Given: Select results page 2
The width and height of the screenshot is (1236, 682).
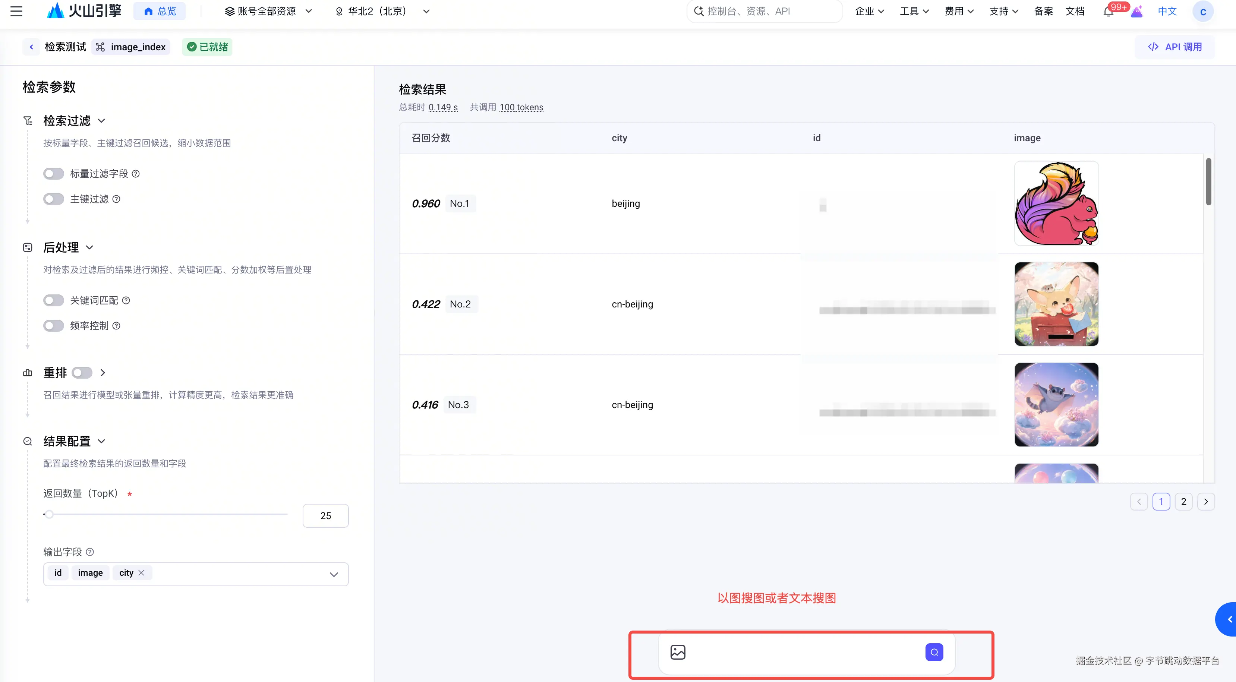Looking at the screenshot, I should (x=1184, y=501).
